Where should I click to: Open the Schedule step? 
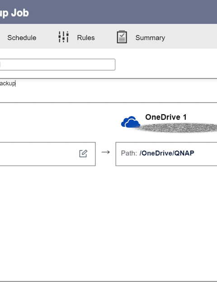click(x=22, y=38)
